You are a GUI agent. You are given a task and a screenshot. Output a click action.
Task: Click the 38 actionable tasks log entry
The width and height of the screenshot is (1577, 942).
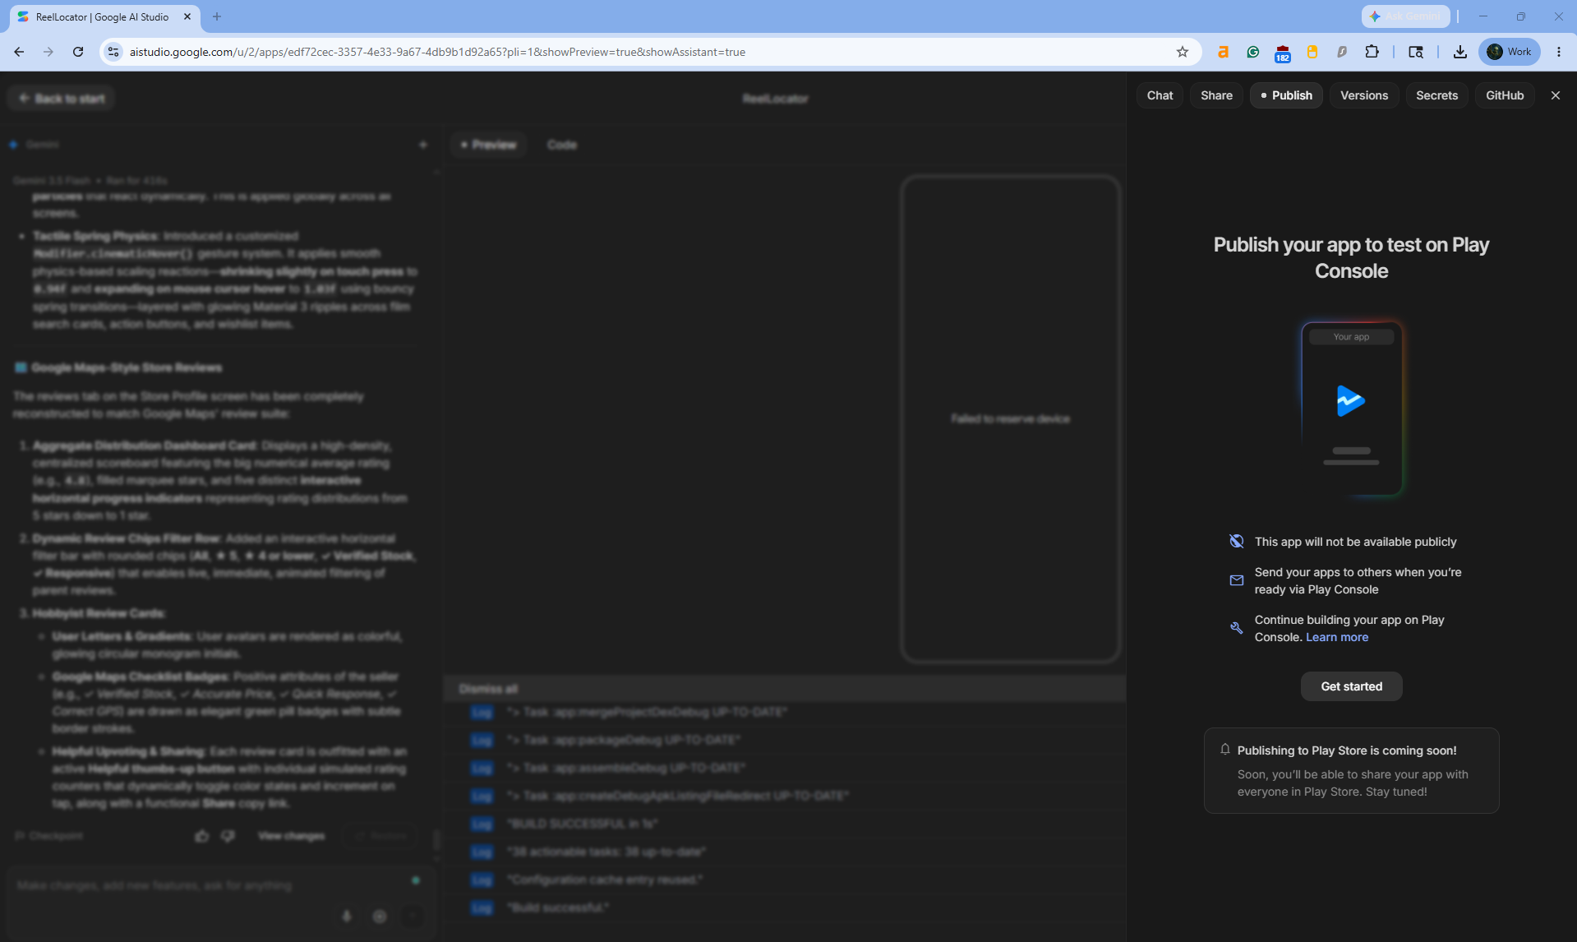(x=606, y=852)
